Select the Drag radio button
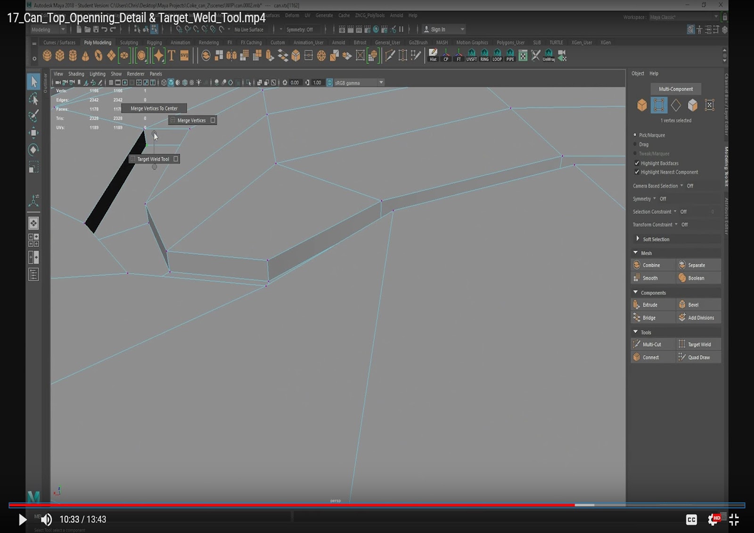The image size is (754, 533). pyautogui.click(x=636, y=144)
